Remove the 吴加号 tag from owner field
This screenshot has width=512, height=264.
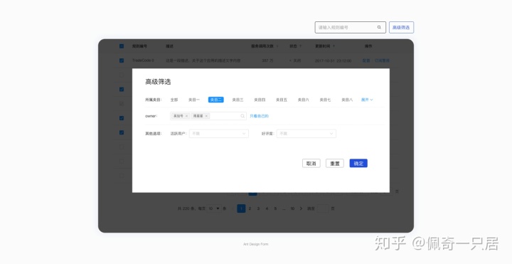[186, 116]
